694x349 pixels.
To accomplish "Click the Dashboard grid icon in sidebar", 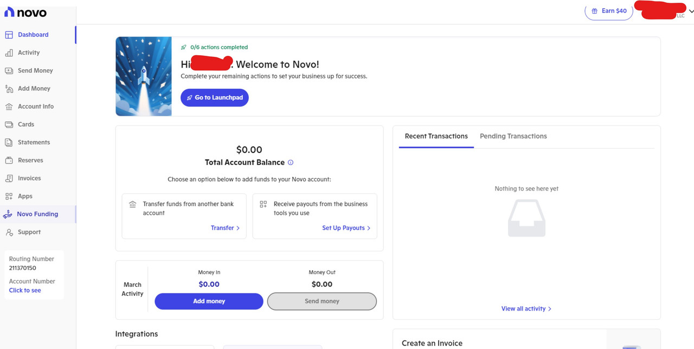I will tap(9, 35).
